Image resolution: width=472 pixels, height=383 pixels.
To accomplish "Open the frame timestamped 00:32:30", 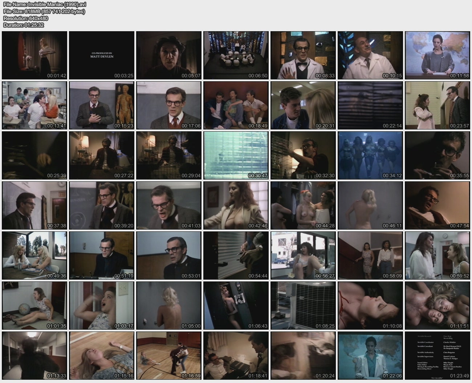I will coord(303,155).
